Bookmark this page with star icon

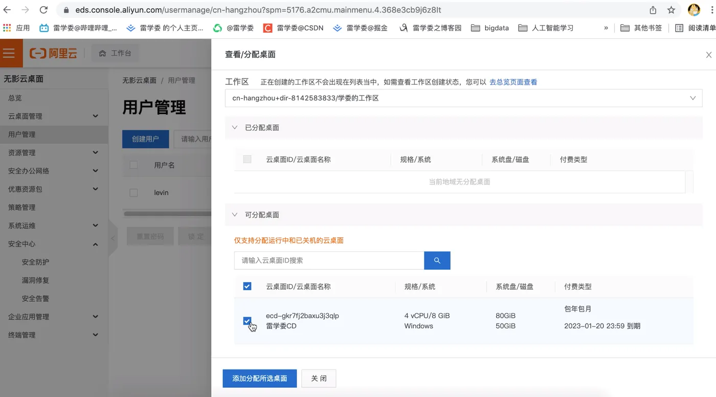click(x=671, y=10)
